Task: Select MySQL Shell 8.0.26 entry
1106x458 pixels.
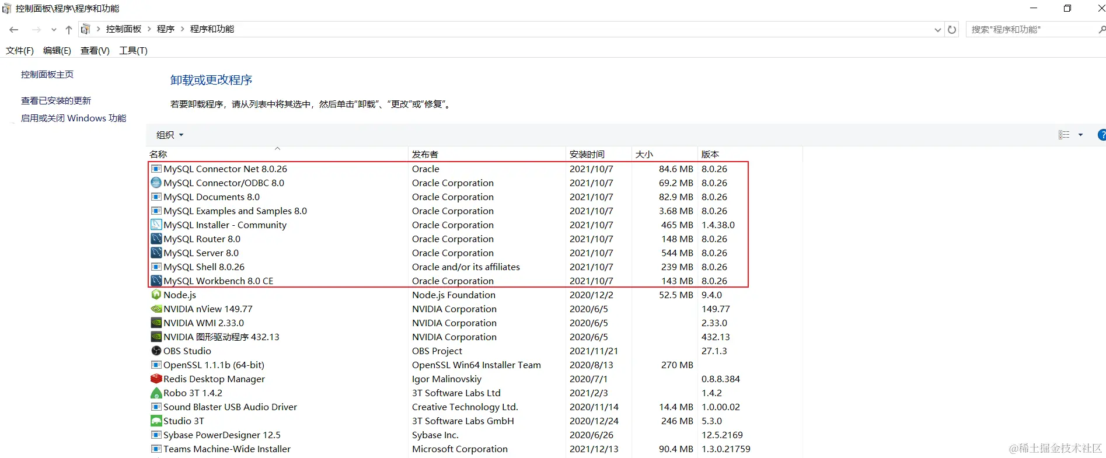Action: tap(204, 267)
